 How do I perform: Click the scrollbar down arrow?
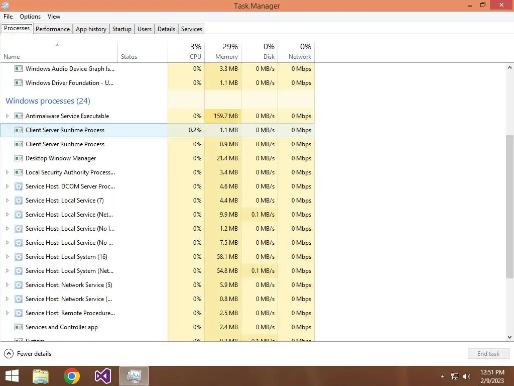509,337
